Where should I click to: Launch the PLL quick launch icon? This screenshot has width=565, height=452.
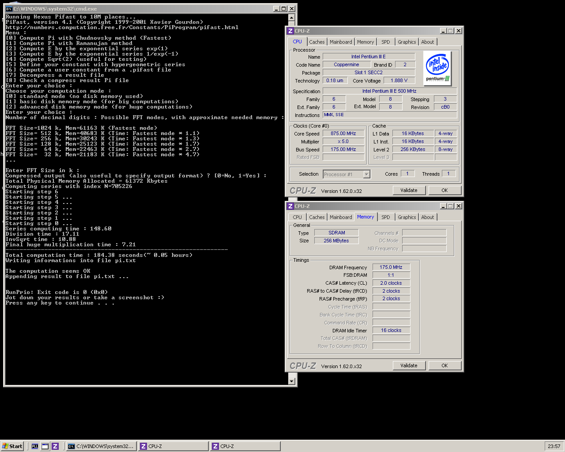[x=35, y=446]
